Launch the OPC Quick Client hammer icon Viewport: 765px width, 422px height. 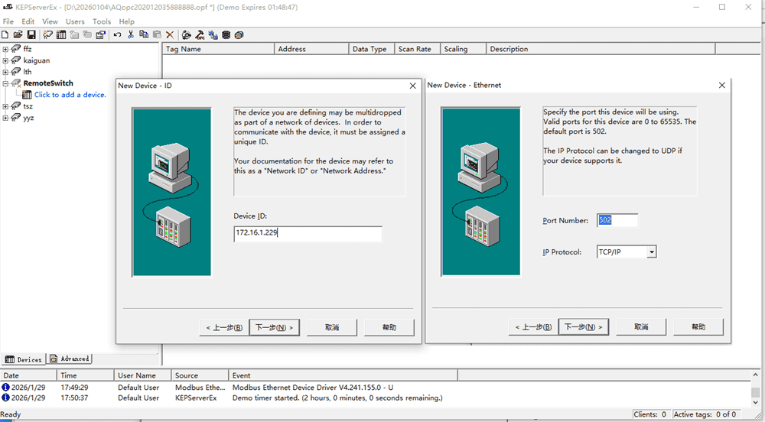tap(200, 35)
